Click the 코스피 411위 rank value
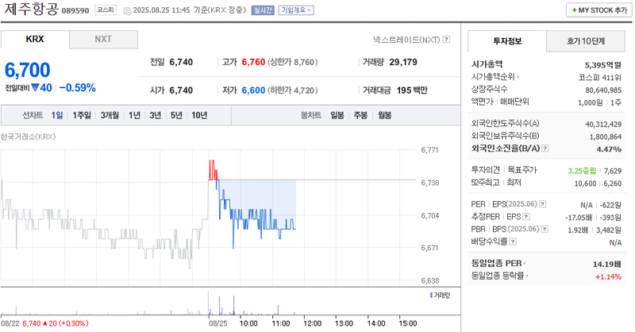Image resolution: width=635 pixels, height=332 pixels. 600,78
